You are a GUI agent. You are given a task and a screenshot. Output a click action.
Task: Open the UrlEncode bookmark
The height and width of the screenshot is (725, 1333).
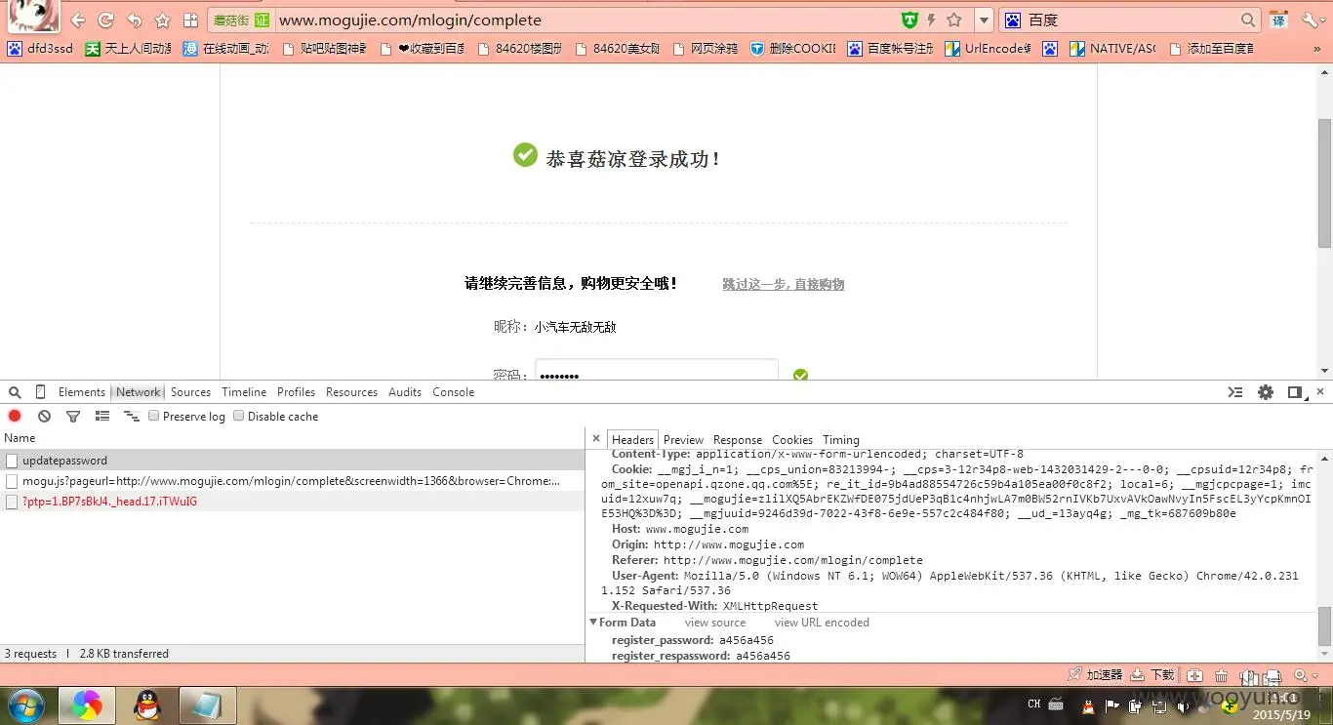pos(988,48)
